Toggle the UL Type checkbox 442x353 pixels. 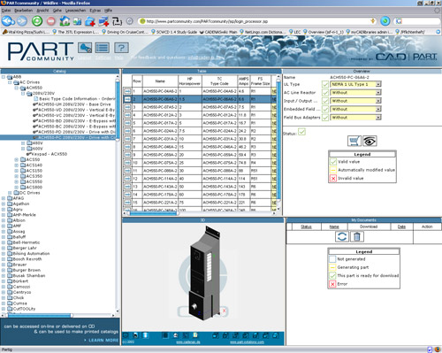click(x=325, y=84)
